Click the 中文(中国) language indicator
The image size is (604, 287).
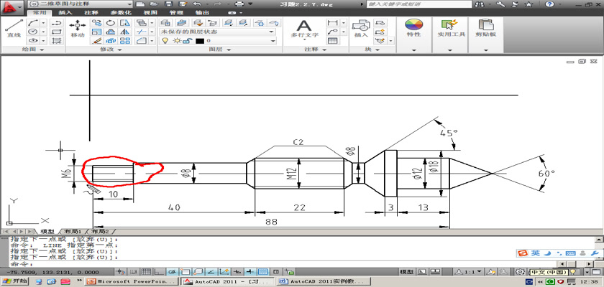click(x=549, y=272)
